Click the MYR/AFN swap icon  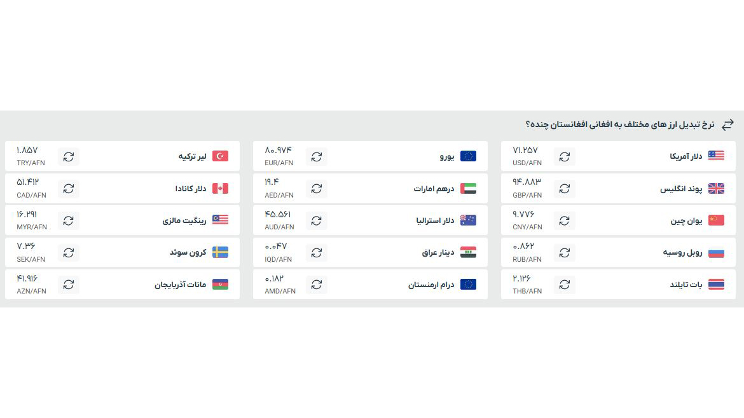tap(68, 221)
